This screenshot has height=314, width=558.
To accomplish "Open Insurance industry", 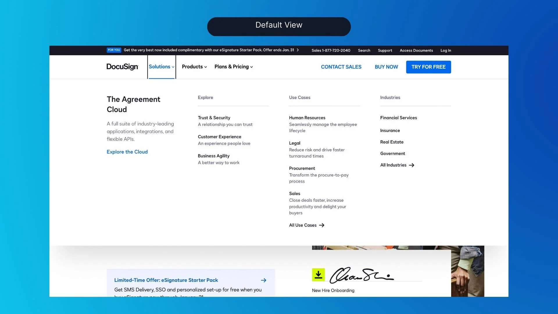I will [x=390, y=131].
